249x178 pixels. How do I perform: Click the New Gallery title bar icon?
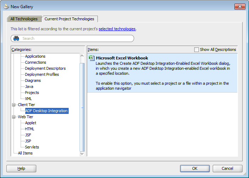pyautogui.click(x=6, y=7)
